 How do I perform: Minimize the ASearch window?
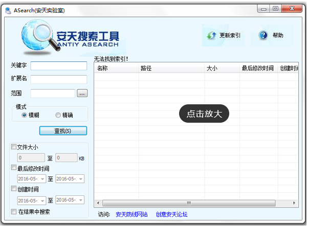264,9
